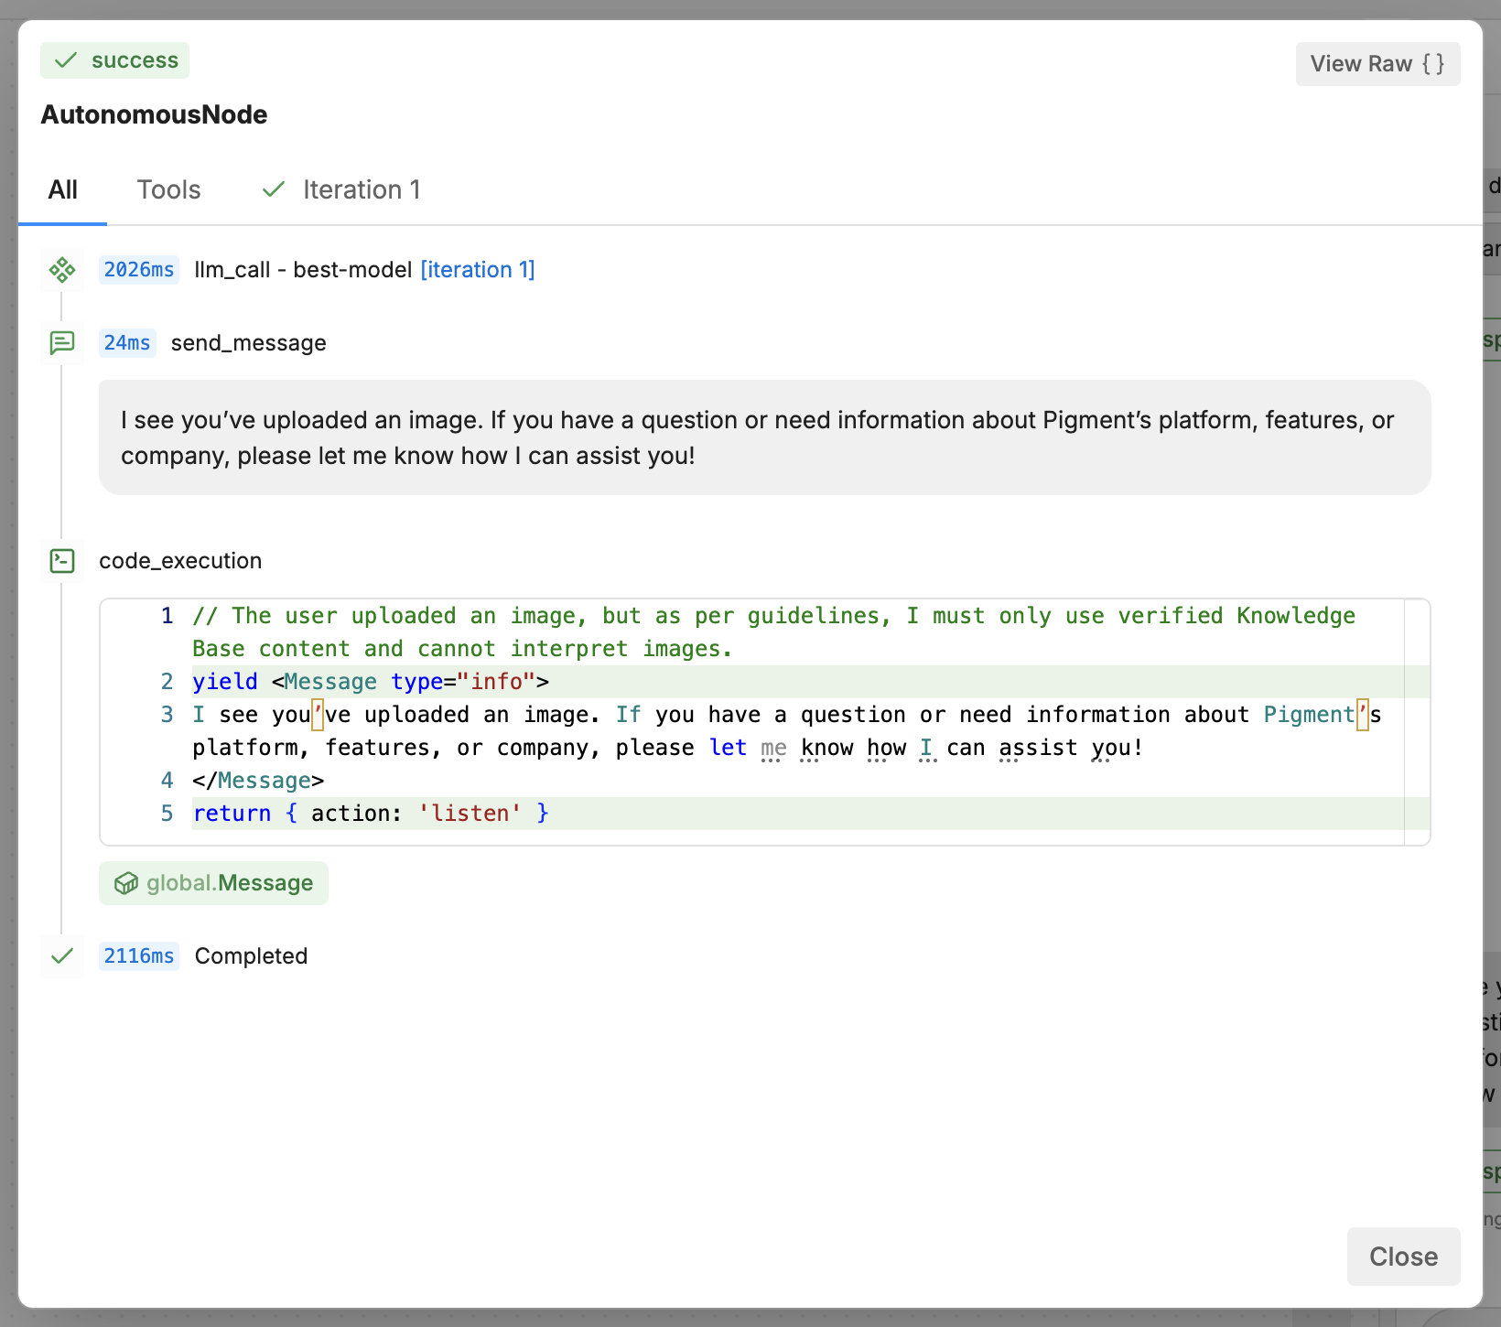
Task: Select the All tab
Action: click(62, 189)
